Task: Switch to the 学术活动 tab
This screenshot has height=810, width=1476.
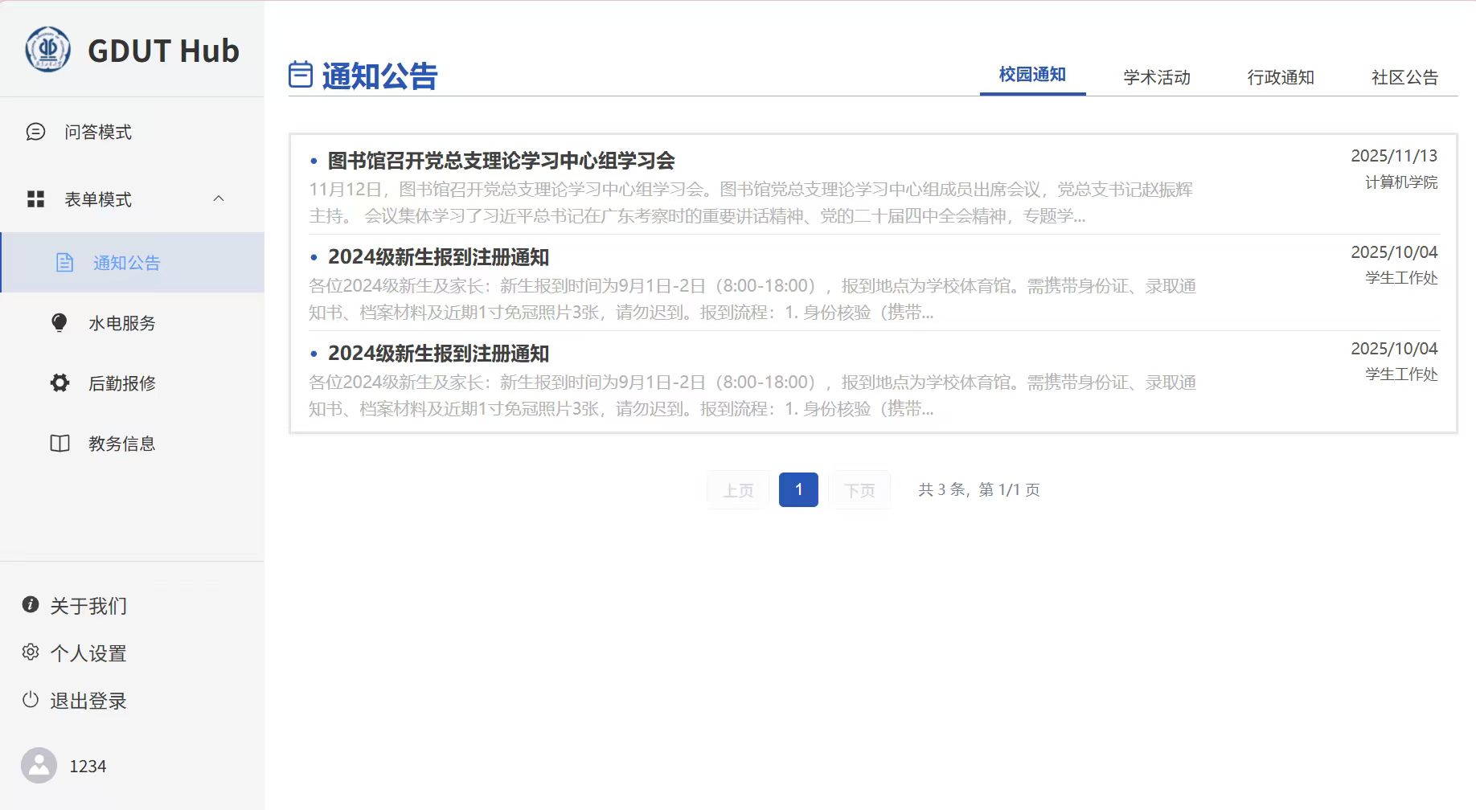Action: pyautogui.click(x=1156, y=77)
